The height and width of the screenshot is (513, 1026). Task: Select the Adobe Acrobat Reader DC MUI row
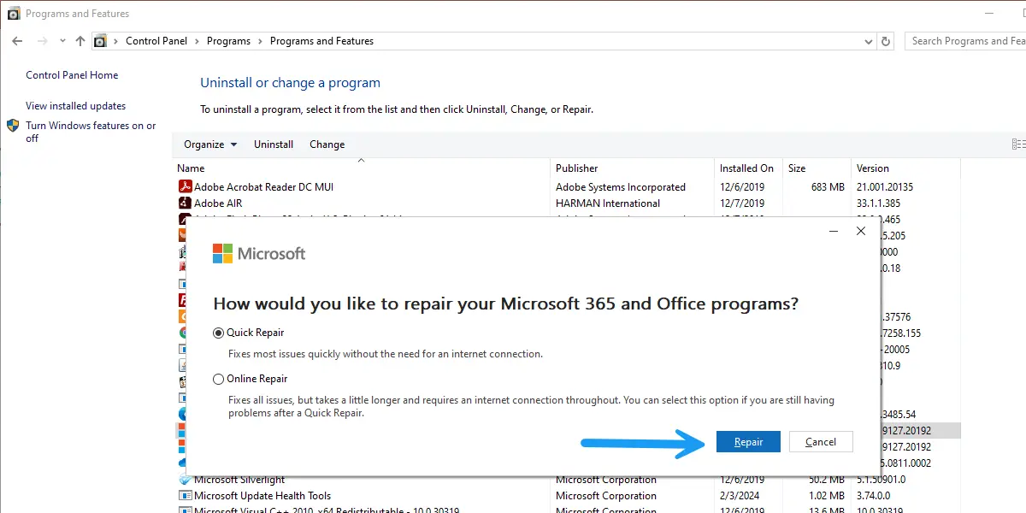pyautogui.click(x=568, y=186)
